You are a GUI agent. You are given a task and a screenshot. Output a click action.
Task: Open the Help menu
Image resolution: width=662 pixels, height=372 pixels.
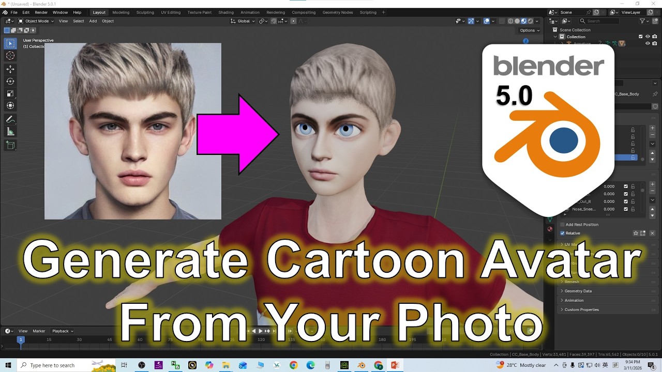(x=77, y=12)
